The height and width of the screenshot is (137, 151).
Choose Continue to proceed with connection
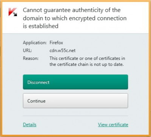[x=75, y=101]
